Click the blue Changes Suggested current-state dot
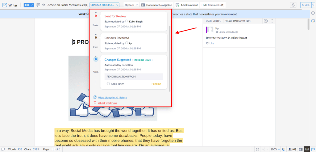This screenshot has width=316, height=152. coord(96,59)
